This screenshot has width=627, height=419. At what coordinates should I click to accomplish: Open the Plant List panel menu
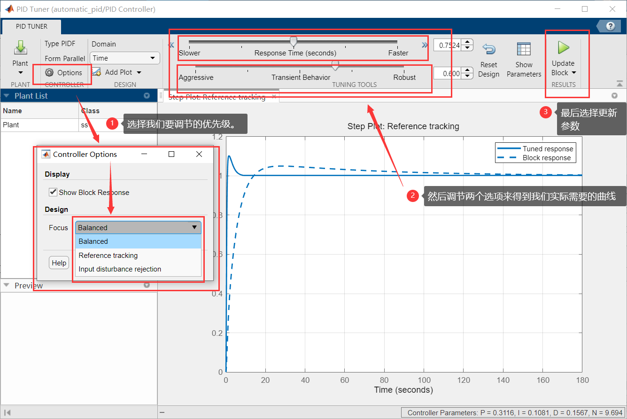147,96
